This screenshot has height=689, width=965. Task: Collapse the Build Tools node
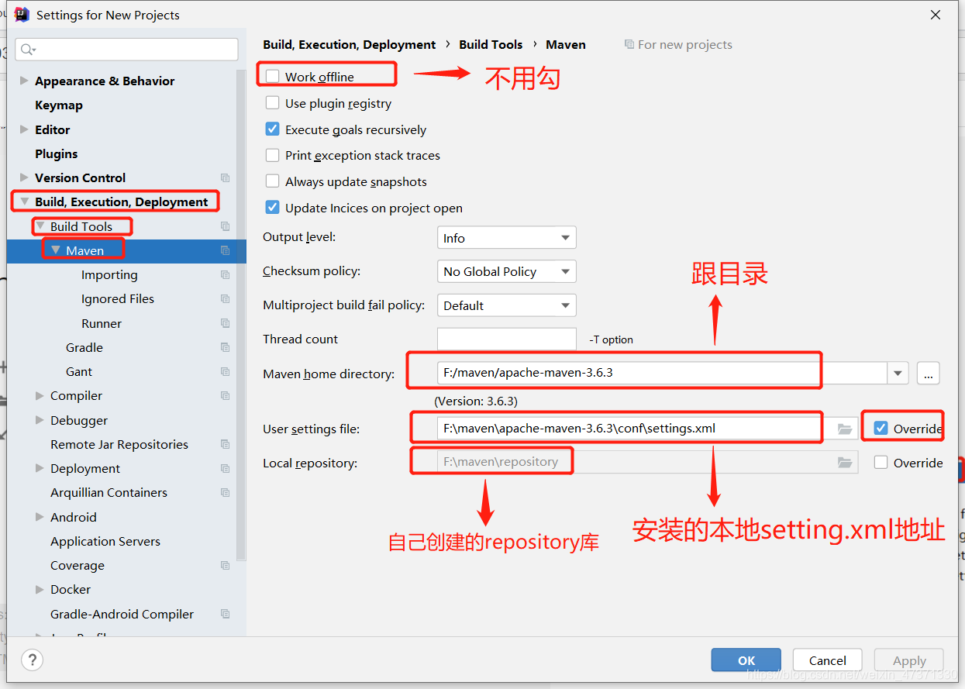(x=40, y=226)
